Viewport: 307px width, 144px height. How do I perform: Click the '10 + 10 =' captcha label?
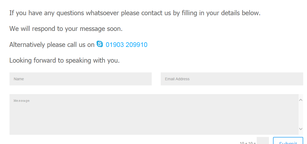tap(248, 143)
